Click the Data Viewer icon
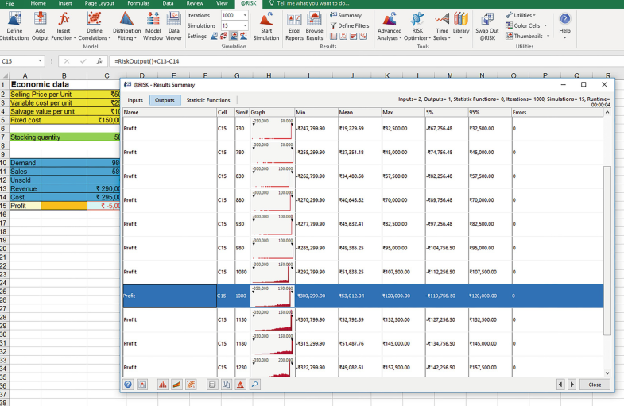The image size is (624, 406). click(174, 22)
